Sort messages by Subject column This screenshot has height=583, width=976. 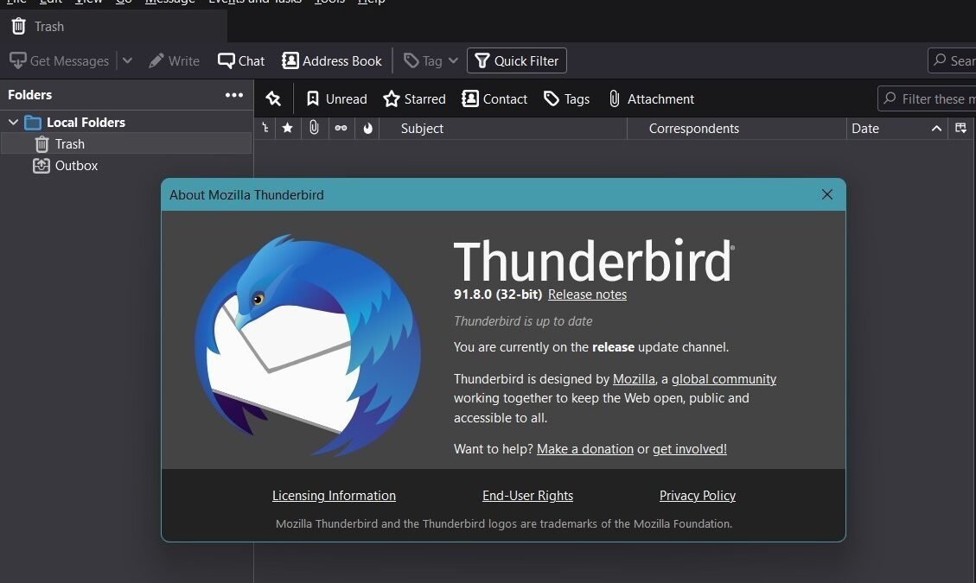point(503,128)
